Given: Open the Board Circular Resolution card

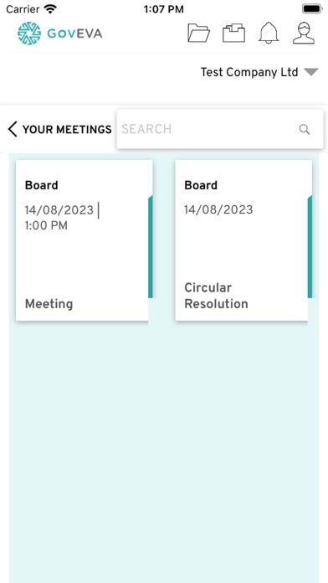Looking at the screenshot, I should [243, 240].
